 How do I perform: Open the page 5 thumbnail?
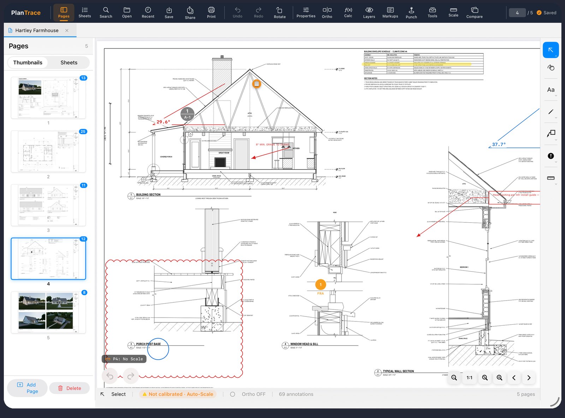[x=48, y=312]
